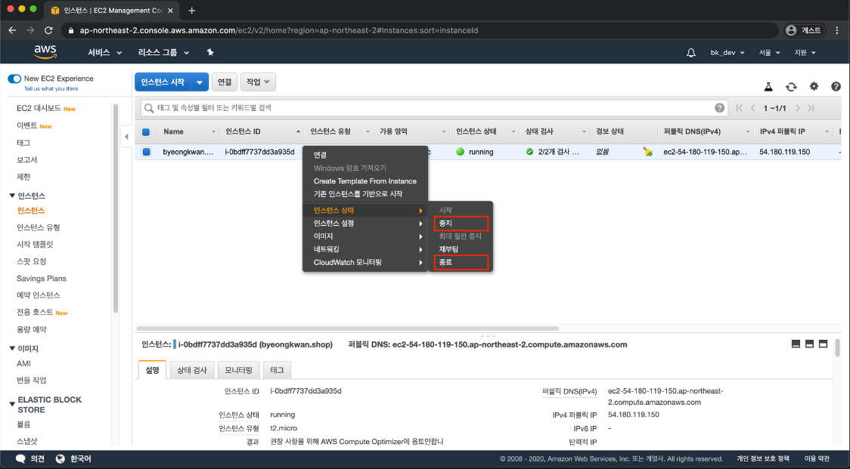The image size is (850, 469).
Task: Open the help question mark icon
Action: (836, 86)
